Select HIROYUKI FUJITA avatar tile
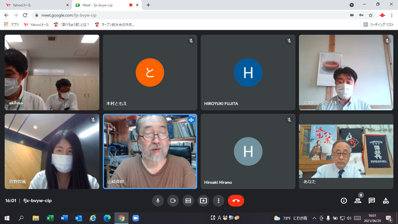This screenshot has height=224, width=398. 248,72
